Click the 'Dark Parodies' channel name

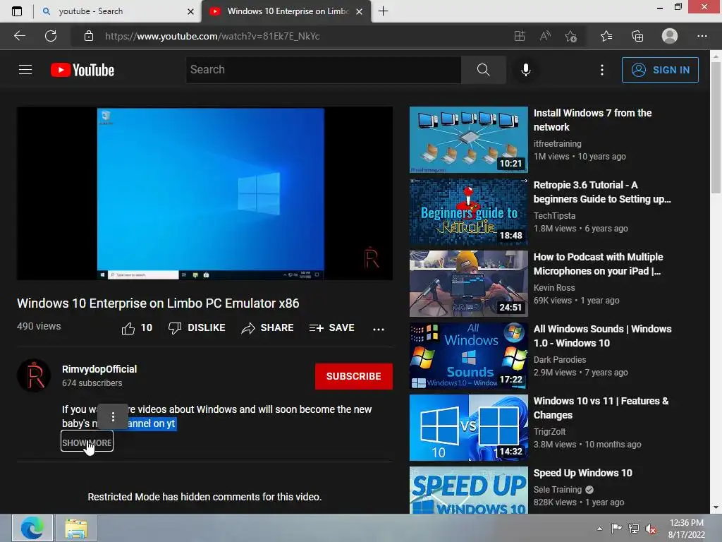pyautogui.click(x=559, y=359)
